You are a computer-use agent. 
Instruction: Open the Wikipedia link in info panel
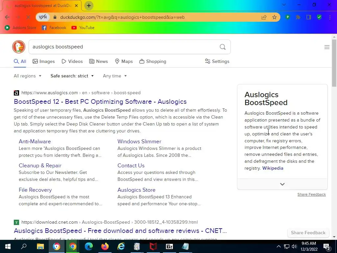[x=273, y=168]
